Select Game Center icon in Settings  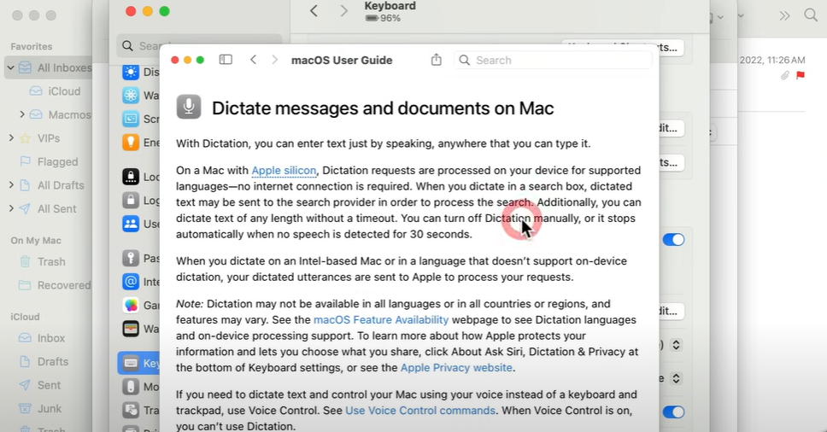click(x=131, y=305)
